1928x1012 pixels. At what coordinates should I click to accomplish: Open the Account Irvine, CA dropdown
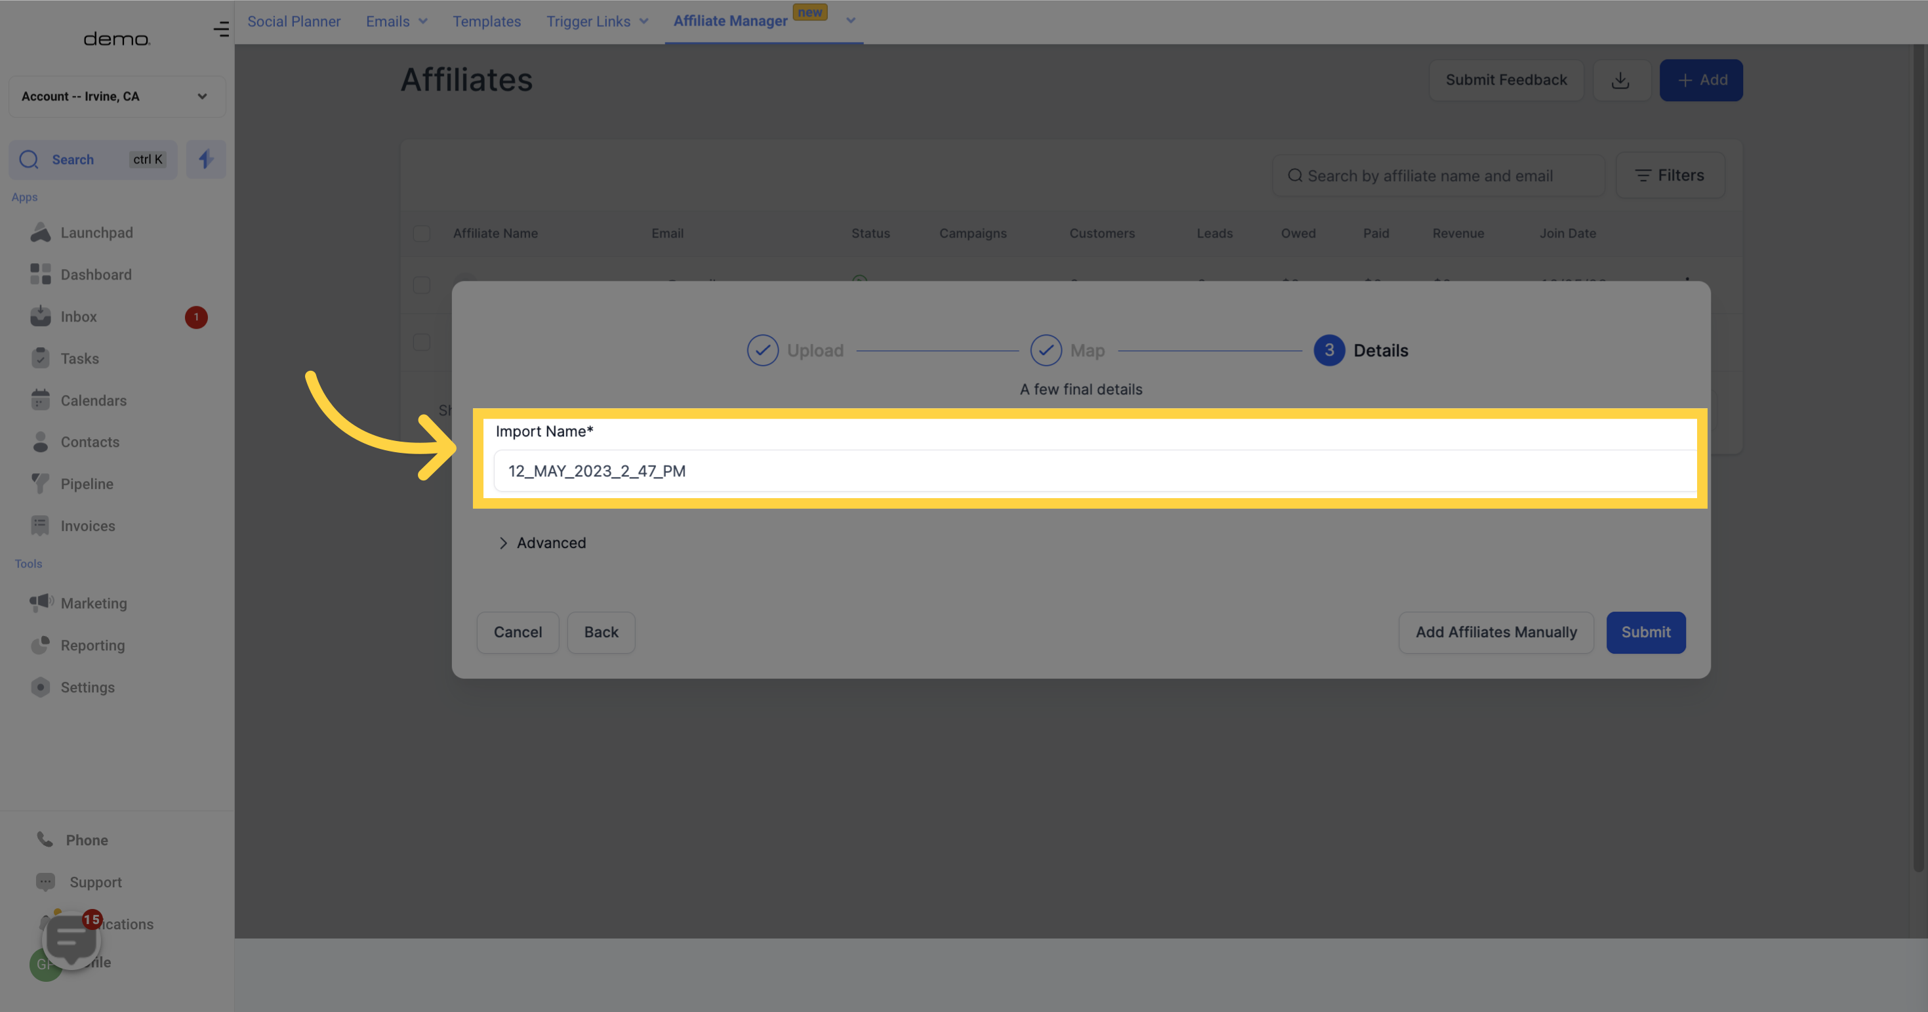click(117, 96)
